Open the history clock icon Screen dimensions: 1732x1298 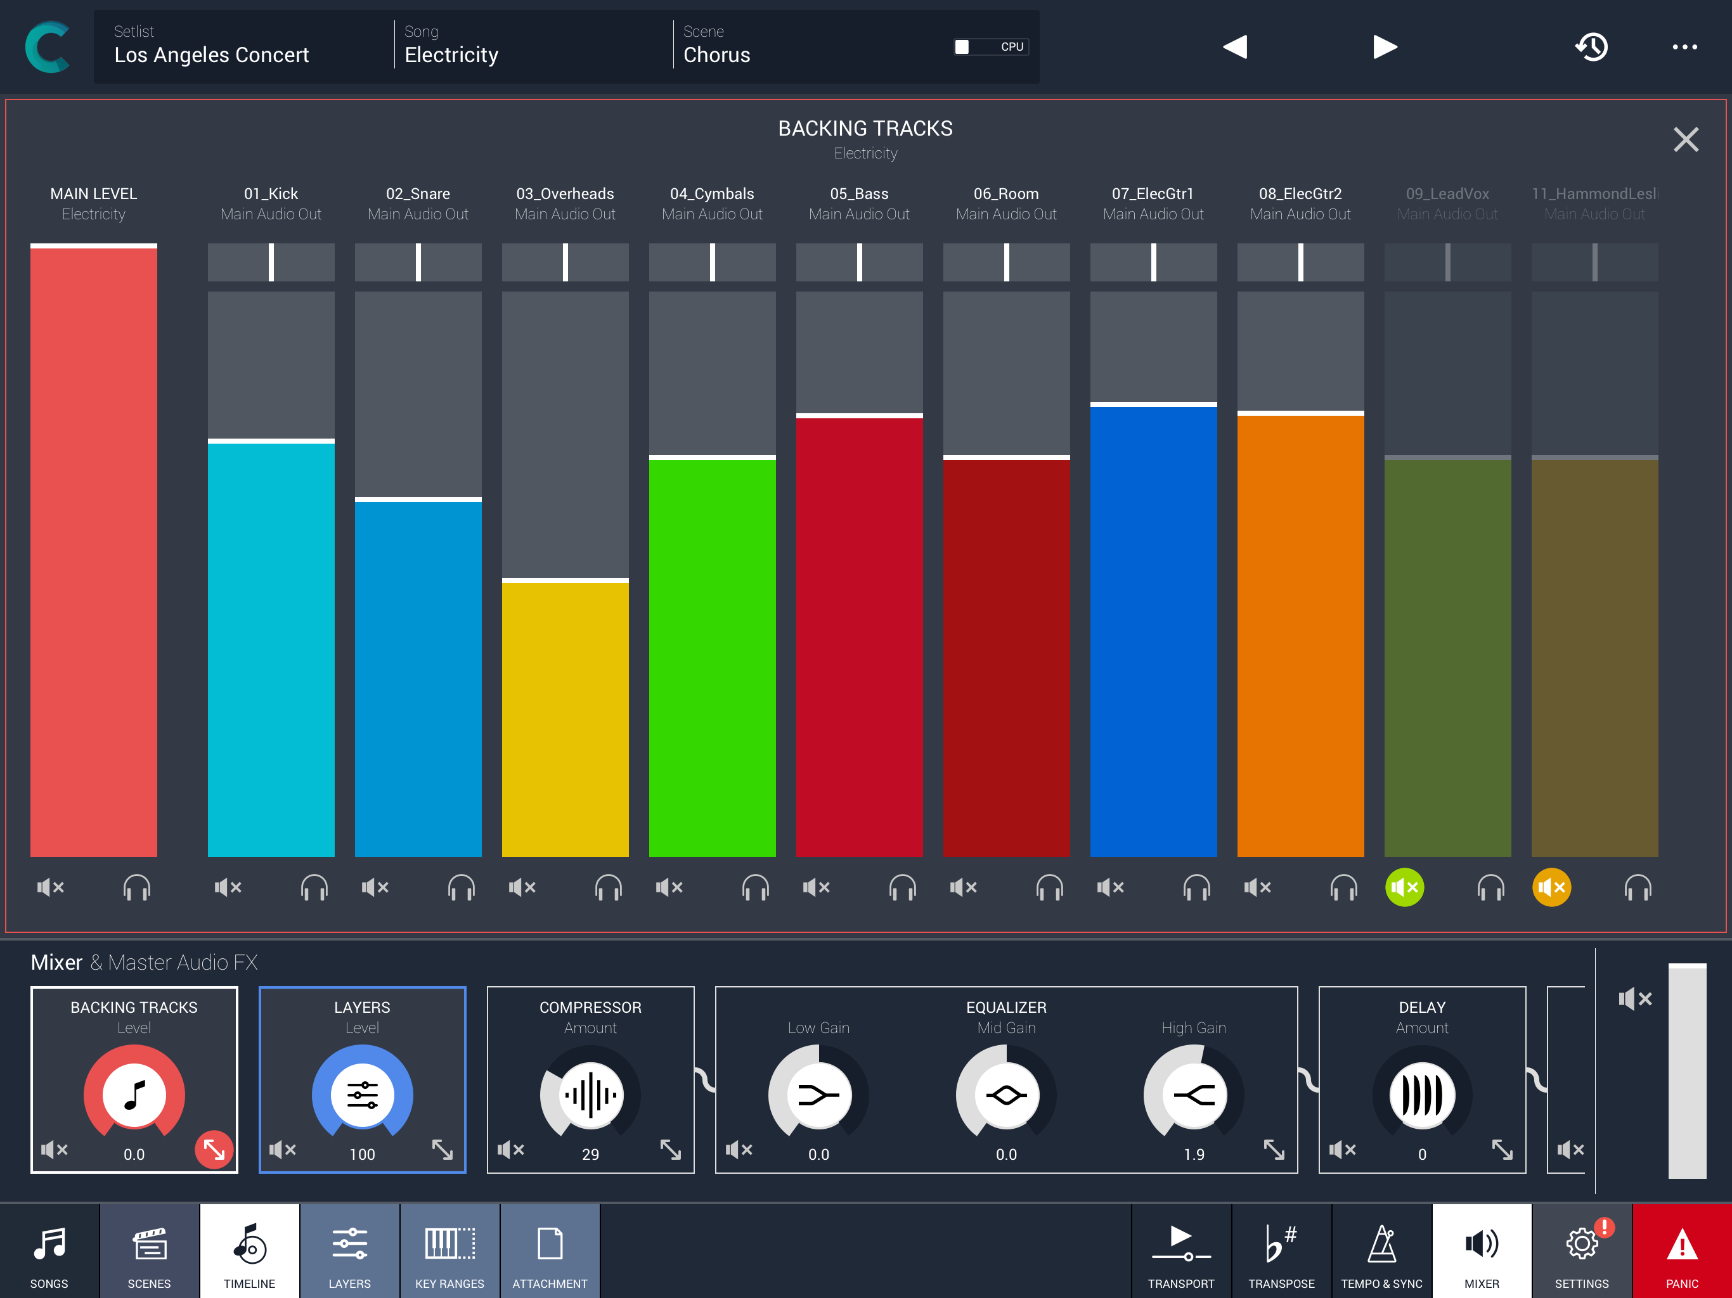1590,47
